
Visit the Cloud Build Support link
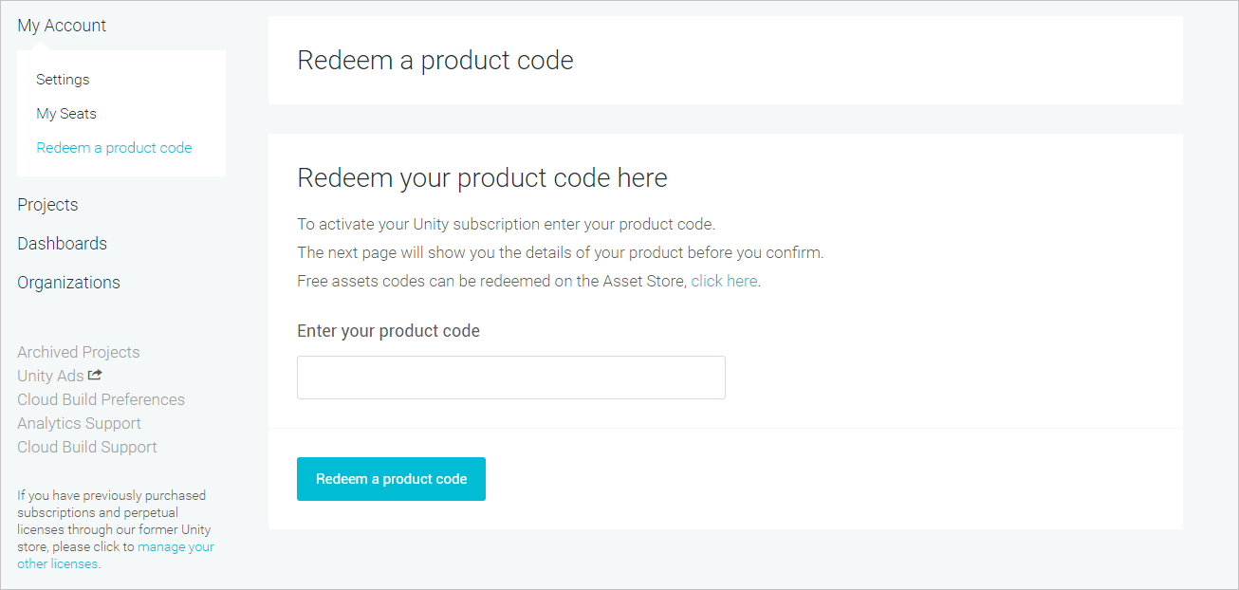tap(87, 447)
